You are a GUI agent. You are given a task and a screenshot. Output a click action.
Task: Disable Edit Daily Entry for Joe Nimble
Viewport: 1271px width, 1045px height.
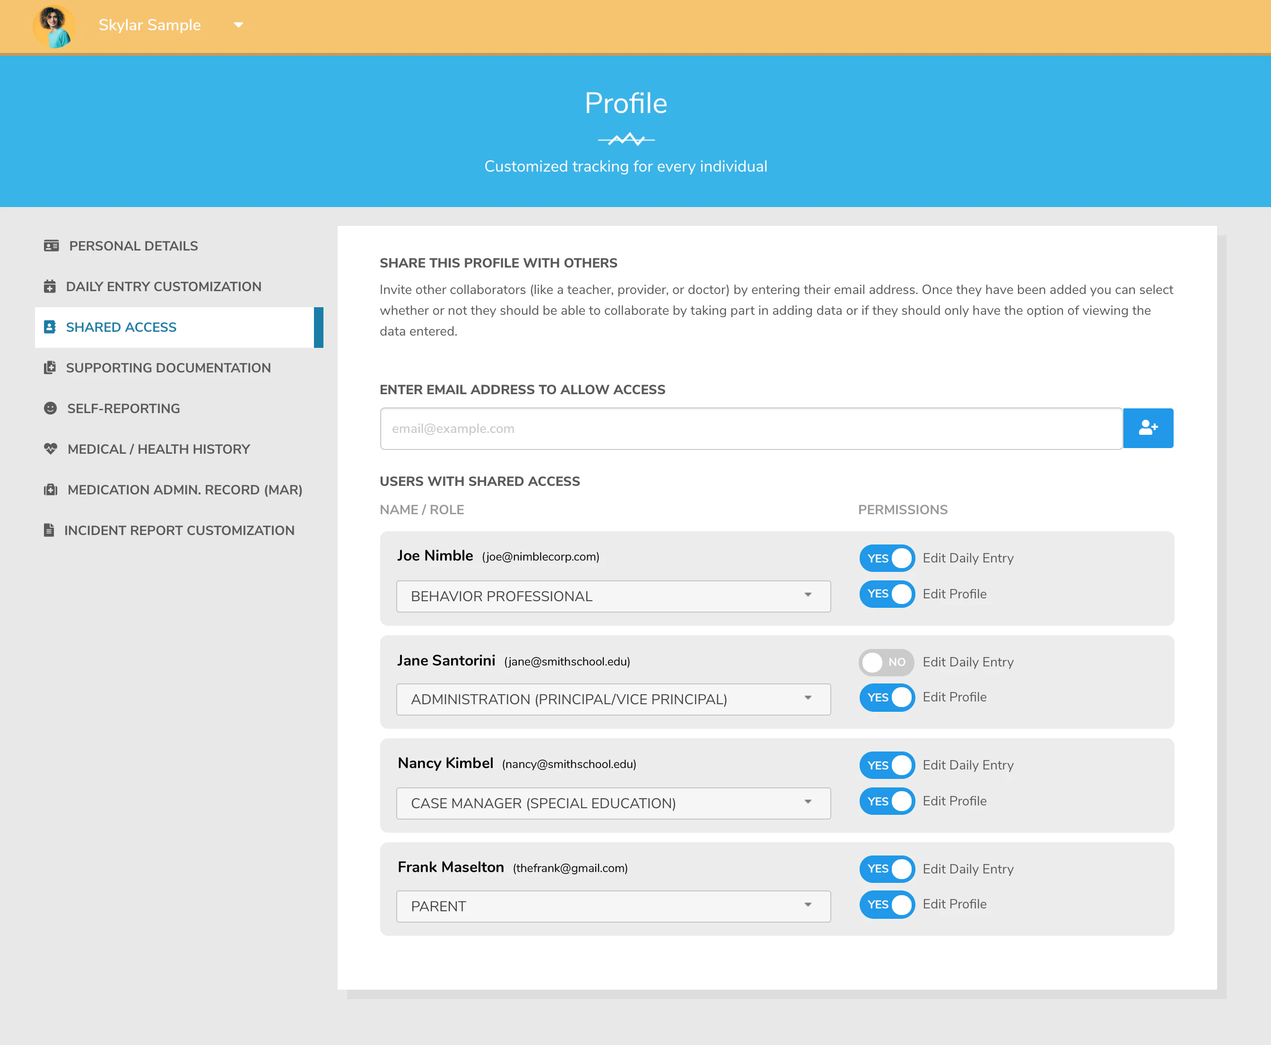click(x=886, y=558)
